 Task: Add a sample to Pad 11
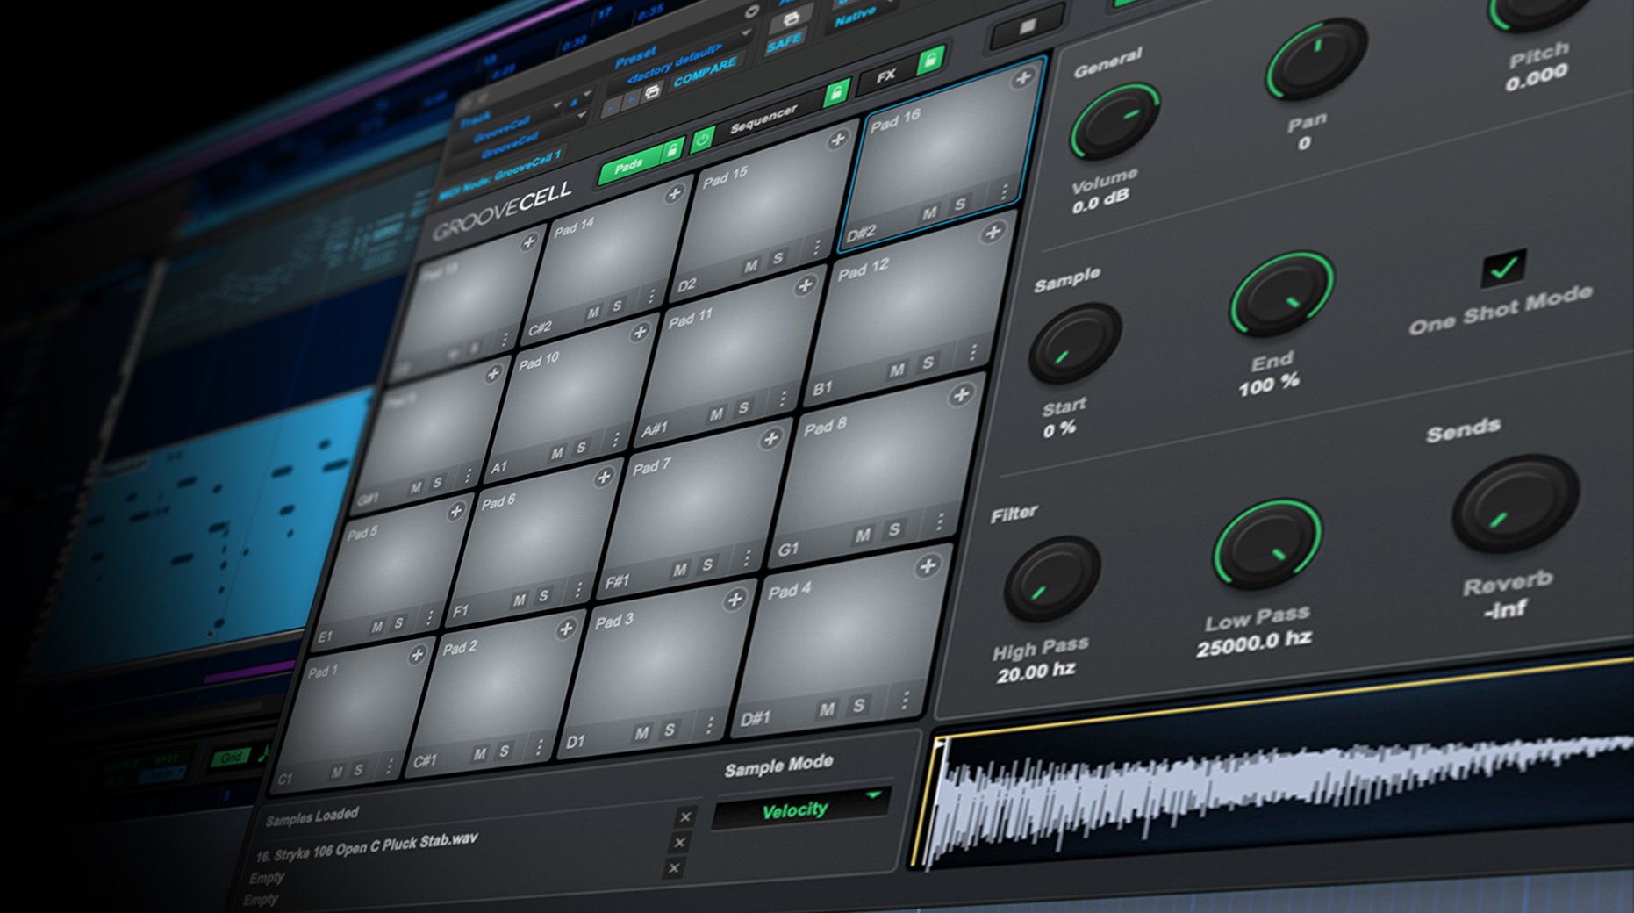805,285
